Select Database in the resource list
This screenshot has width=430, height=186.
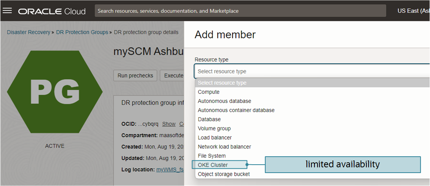pos(209,119)
